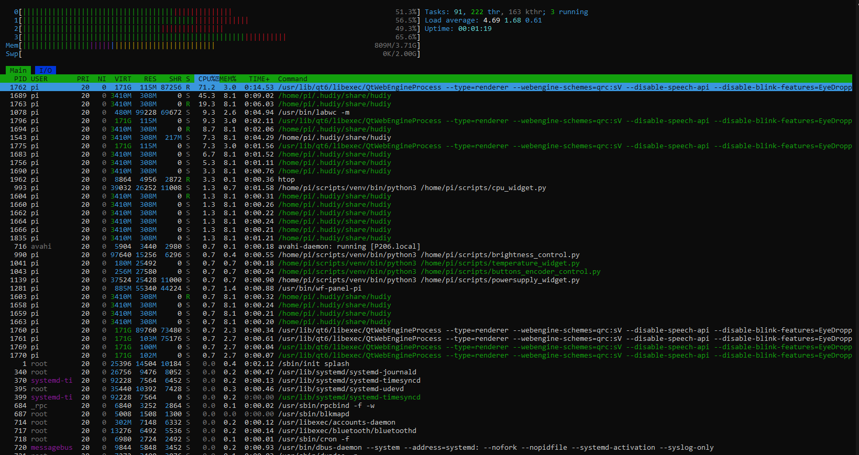The height and width of the screenshot is (455, 859).
Task: Click the Load average values
Action: [x=512, y=20]
